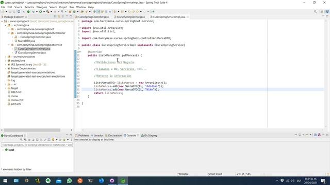
Task: Click the Smart Insert status bar entry
Action: 215,174
